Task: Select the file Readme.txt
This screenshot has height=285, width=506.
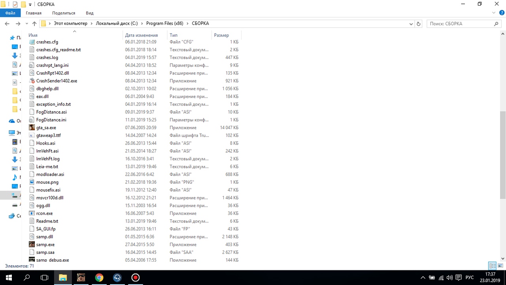Action: click(47, 221)
